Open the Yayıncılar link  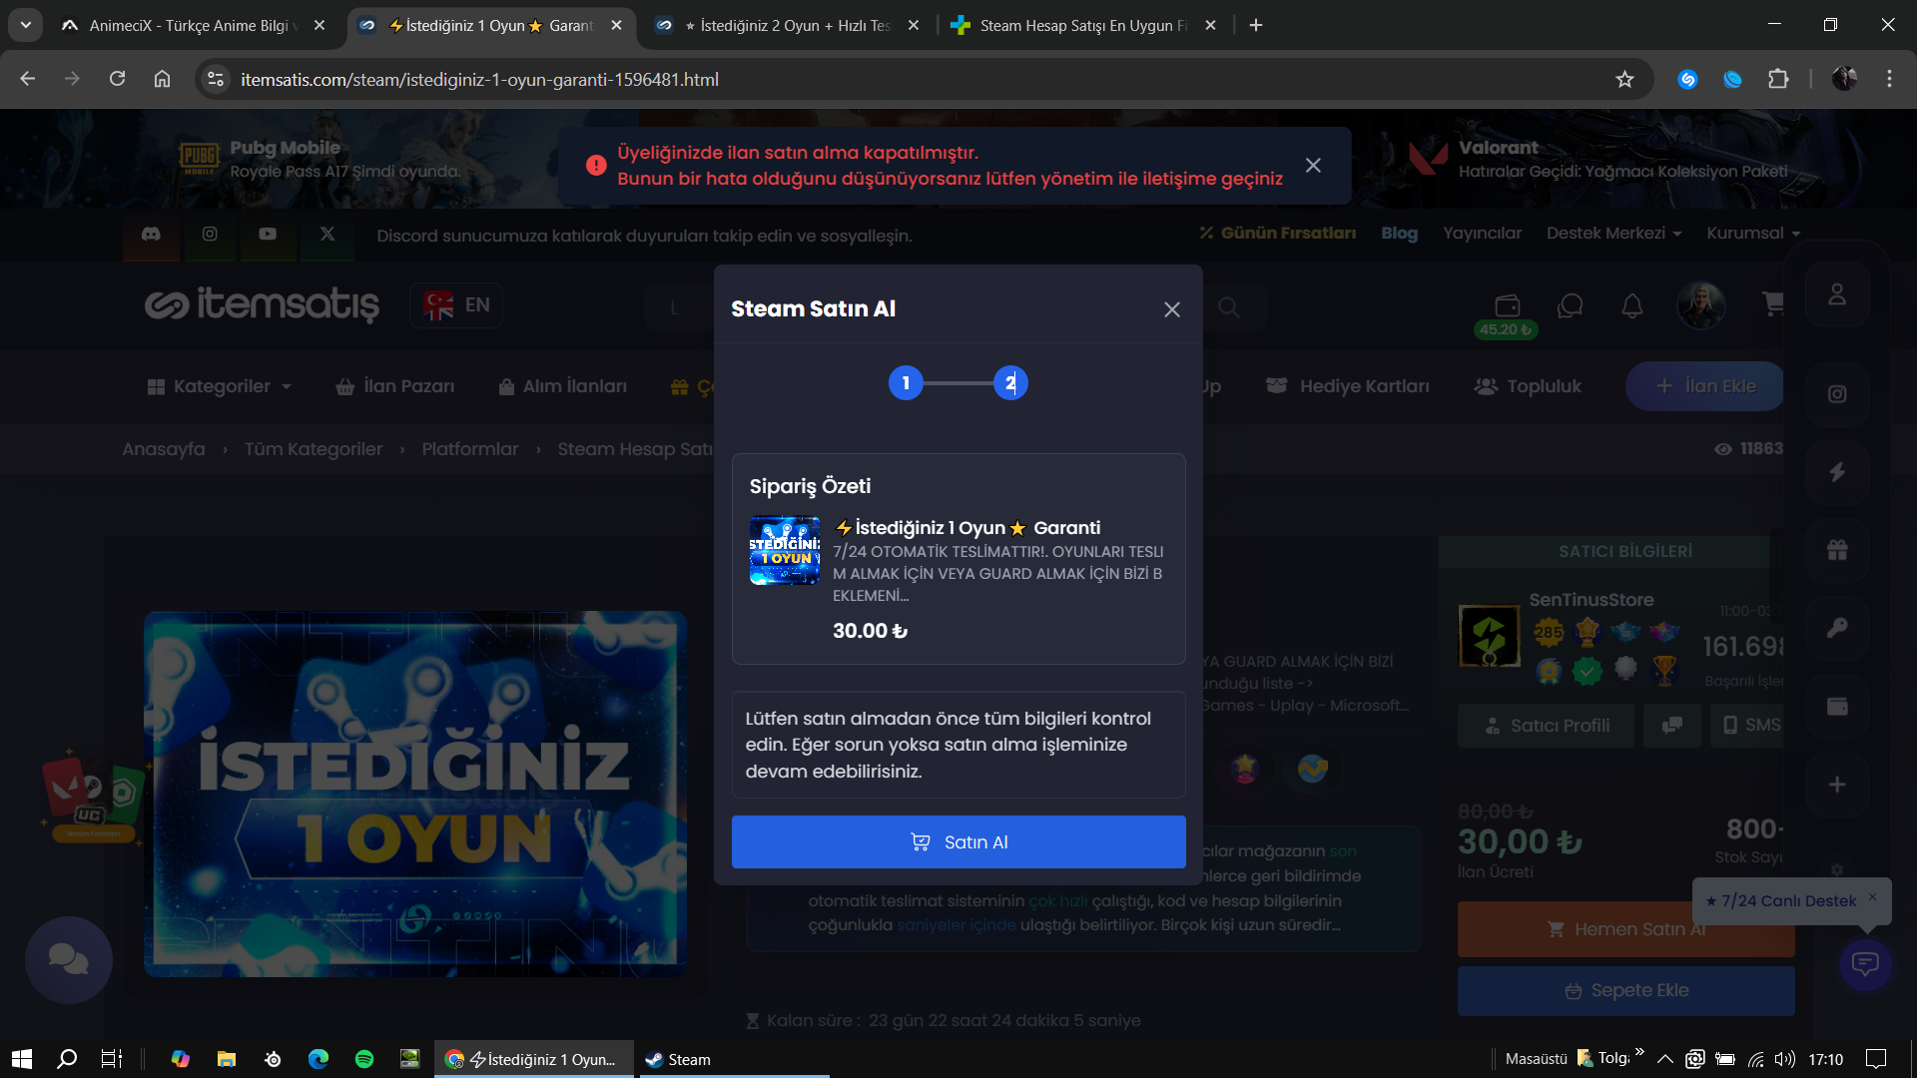[x=1483, y=233]
